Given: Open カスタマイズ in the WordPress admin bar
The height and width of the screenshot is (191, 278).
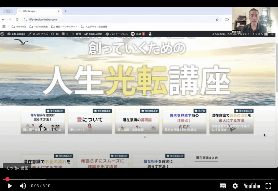Looking at the screenshot, I should click(x=38, y=34).
